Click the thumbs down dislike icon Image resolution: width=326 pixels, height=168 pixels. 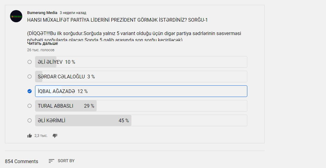pos(55,136)
